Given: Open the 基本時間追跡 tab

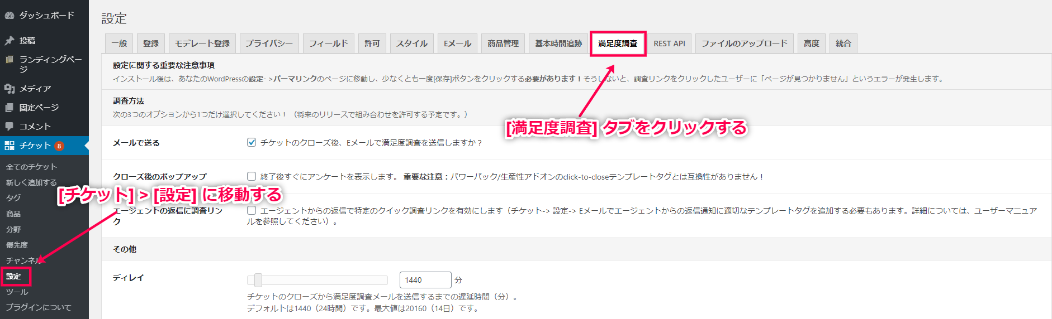Looking at the screenshot, I should tap(558, 43).
